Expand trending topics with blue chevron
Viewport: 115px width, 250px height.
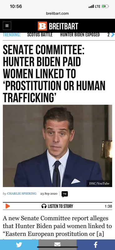pos(113,35)
